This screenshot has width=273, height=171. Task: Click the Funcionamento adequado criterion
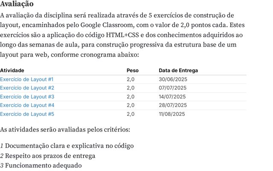click(x=43, y=165)
